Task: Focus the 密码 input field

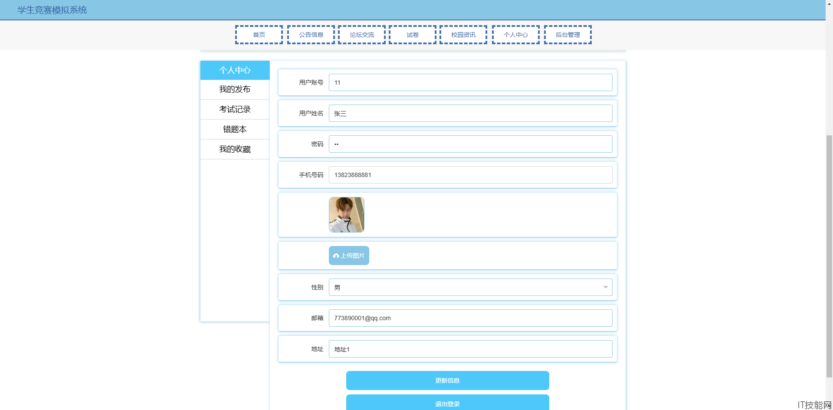Action: (470, 144)
